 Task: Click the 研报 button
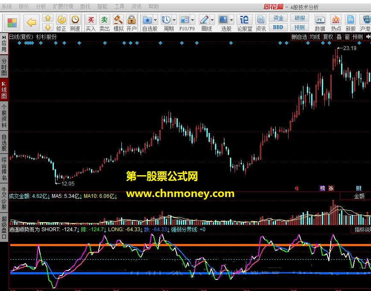pos(300,18)
